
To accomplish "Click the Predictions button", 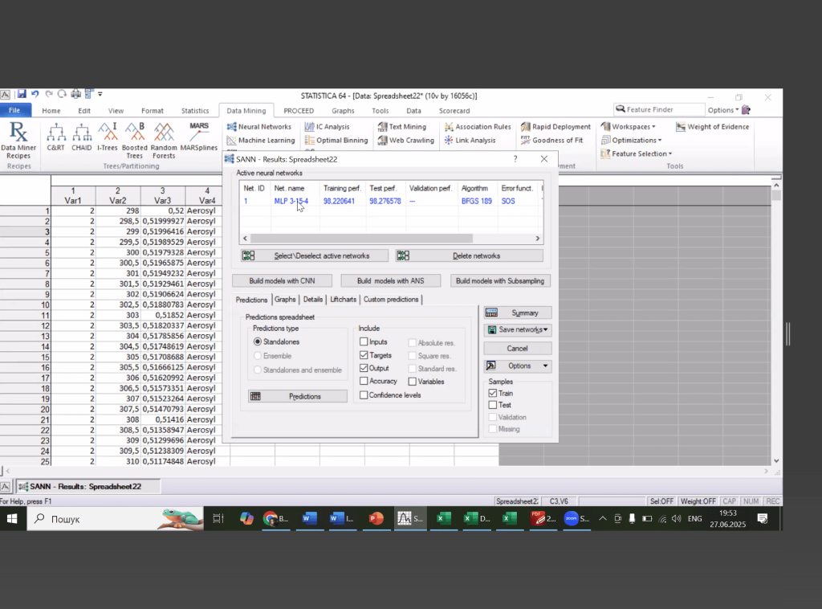I will [x=298, y=397].
